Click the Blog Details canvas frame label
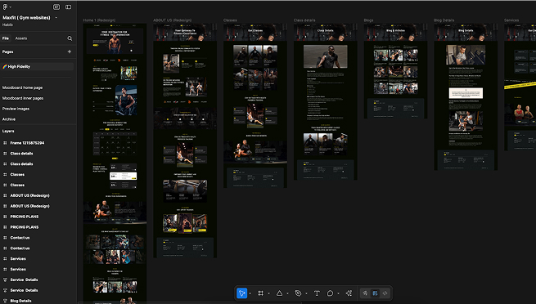Screen dimensions: 536x304 [444, 20]
